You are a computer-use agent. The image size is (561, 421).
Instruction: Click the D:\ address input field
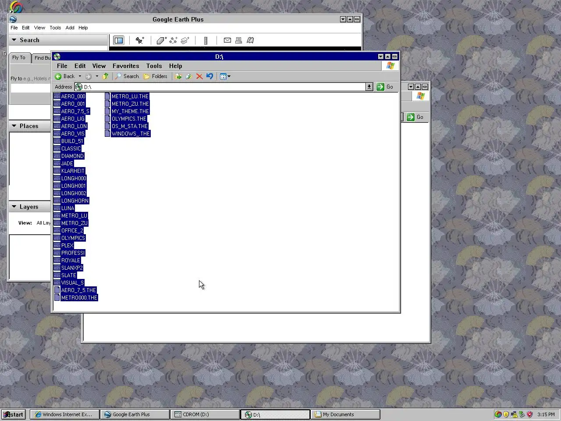(x=220, y=87)
